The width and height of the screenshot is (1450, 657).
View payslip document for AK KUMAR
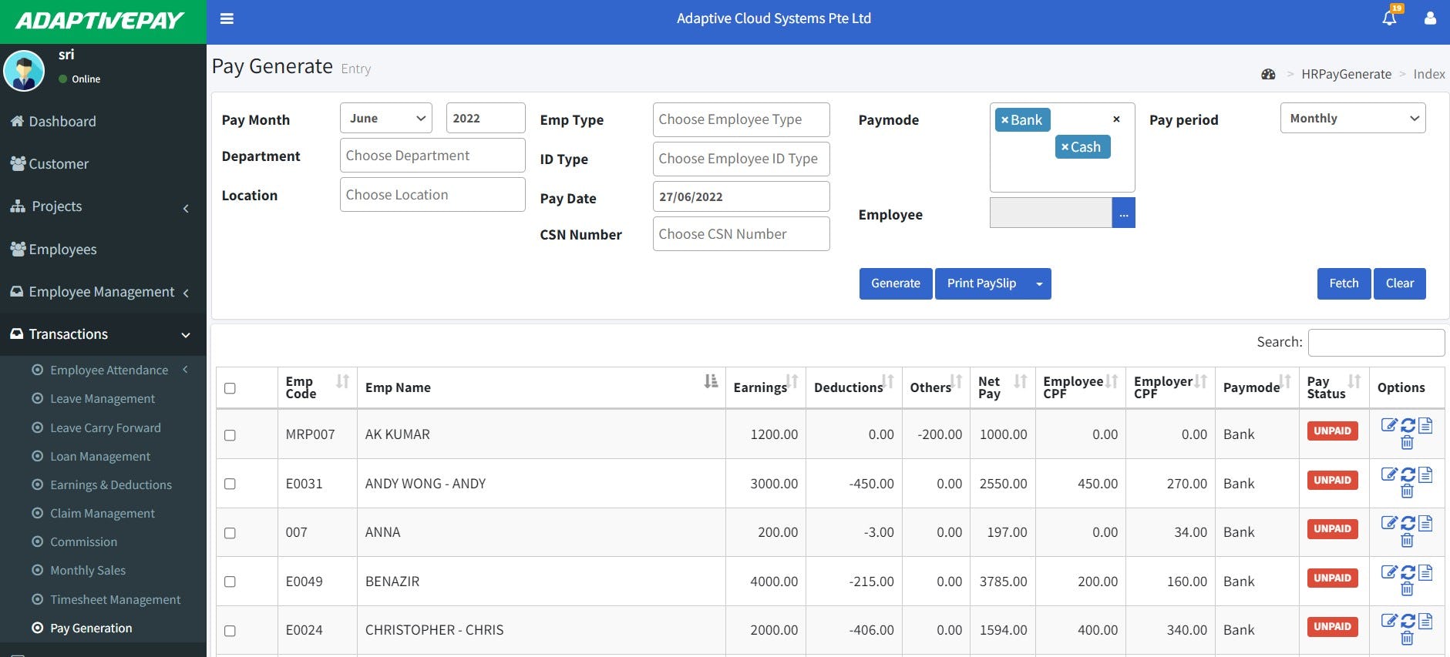pyautogui.click(x=1425, y=424)
